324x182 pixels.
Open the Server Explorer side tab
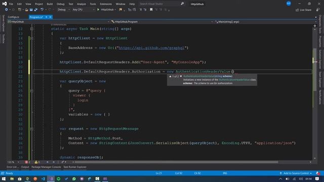tap(3, 23)
